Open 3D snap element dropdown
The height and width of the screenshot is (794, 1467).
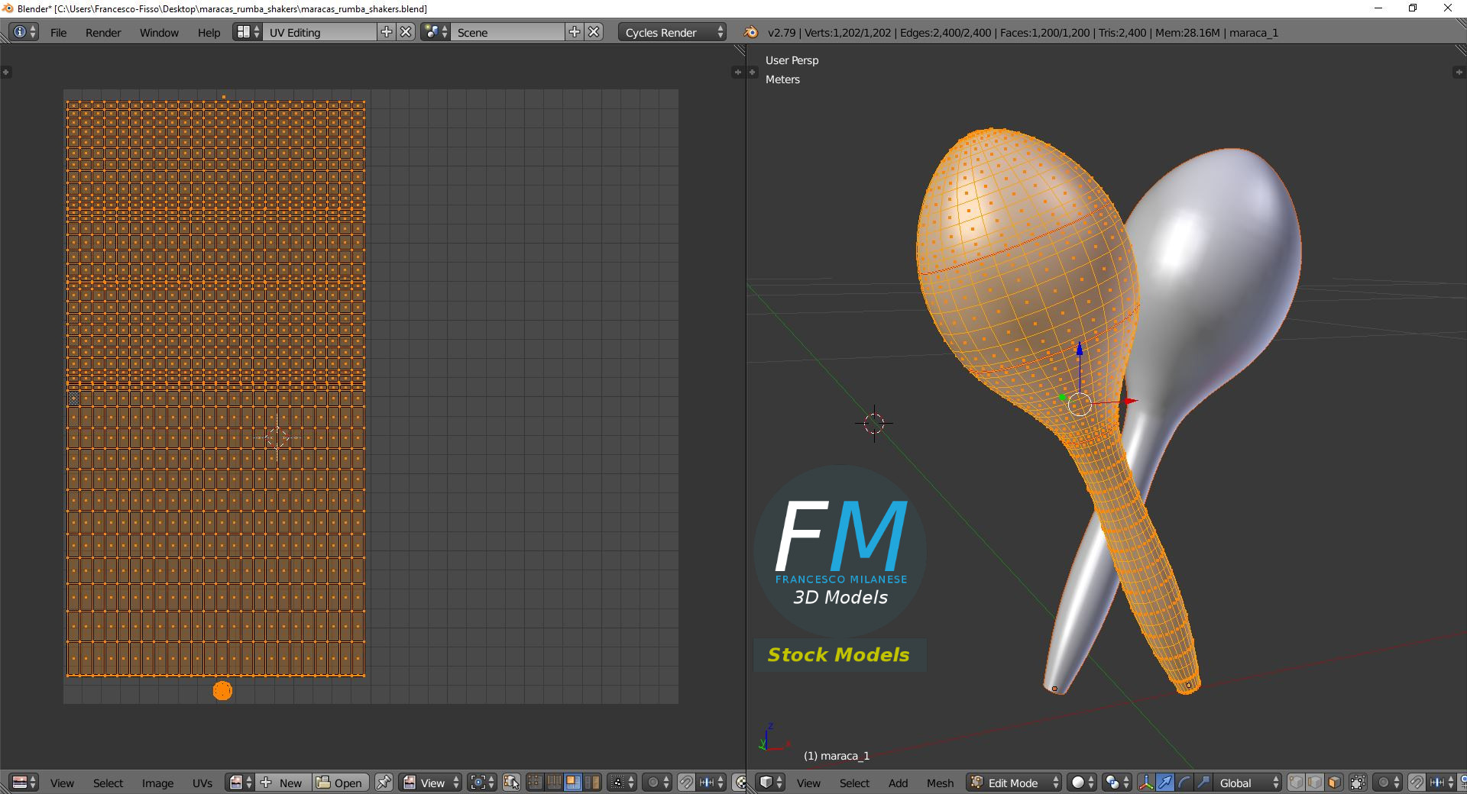[x=1442, y=783]
